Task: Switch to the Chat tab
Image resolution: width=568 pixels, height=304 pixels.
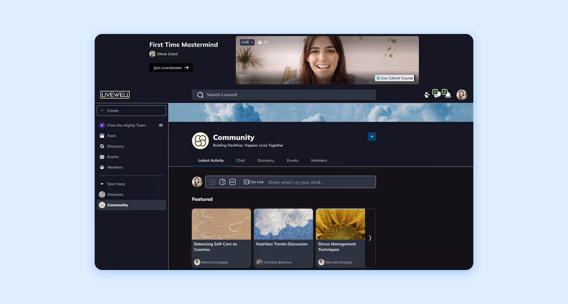Action: 240,160
